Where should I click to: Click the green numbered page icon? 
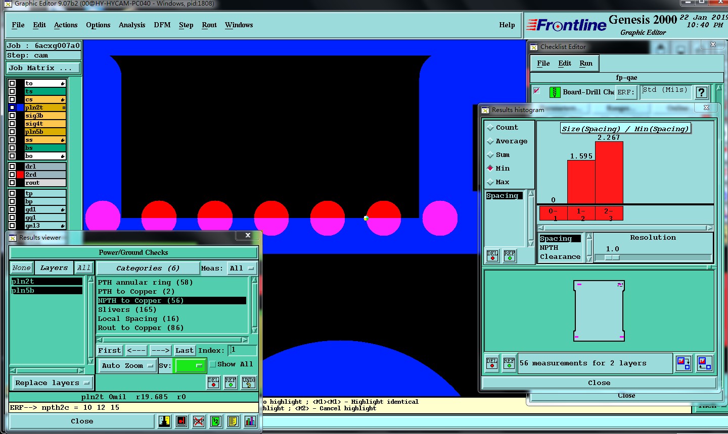pyautogui.click(x=216, y=421)
